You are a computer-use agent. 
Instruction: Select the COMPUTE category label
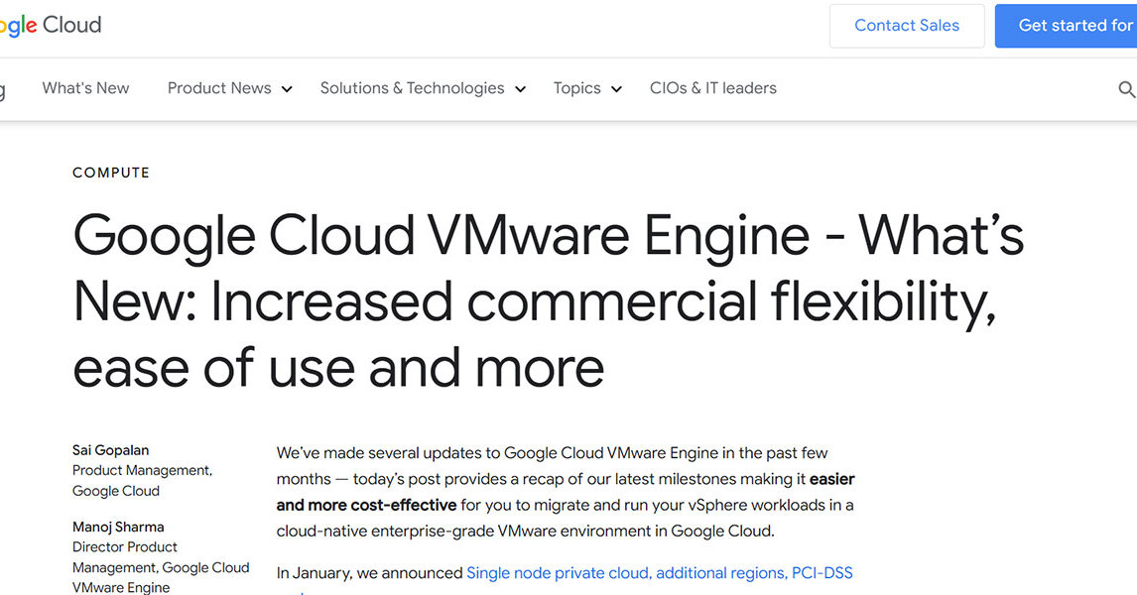(x=110, y=173)
